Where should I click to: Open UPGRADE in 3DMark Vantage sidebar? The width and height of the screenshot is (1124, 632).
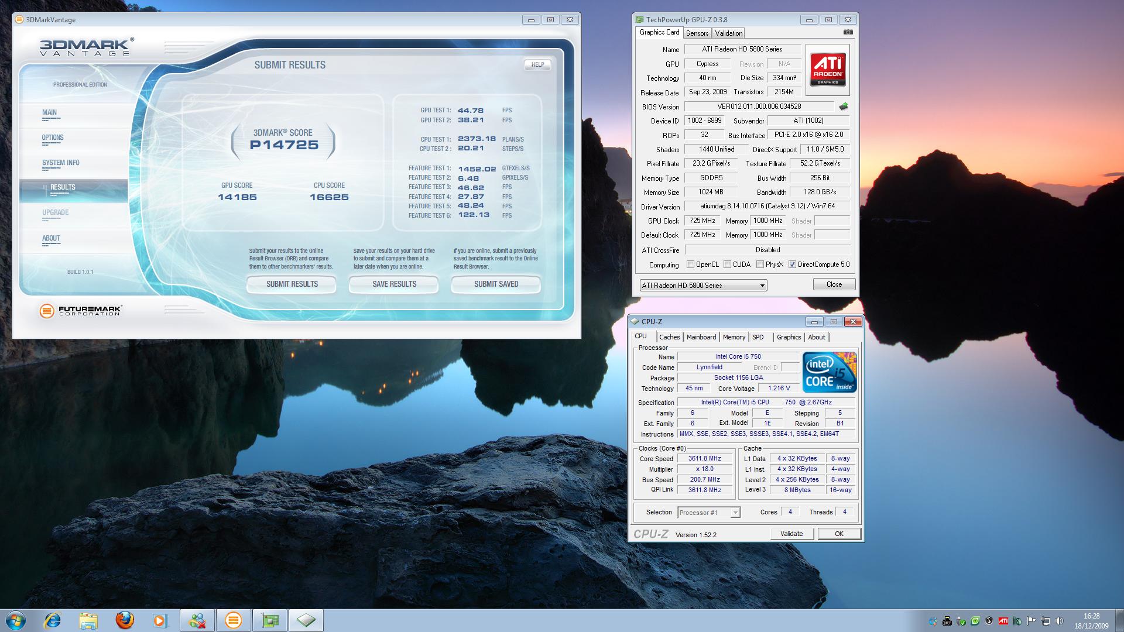pyautogui.click(x=74, y=215)
